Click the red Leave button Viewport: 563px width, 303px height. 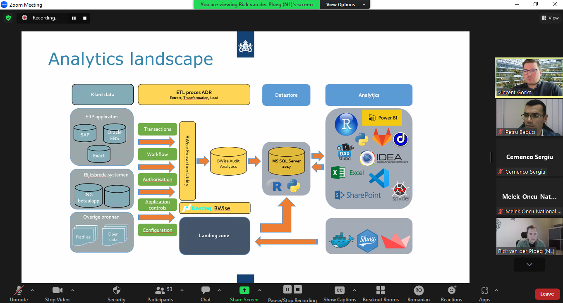click(x=547, y=294)
